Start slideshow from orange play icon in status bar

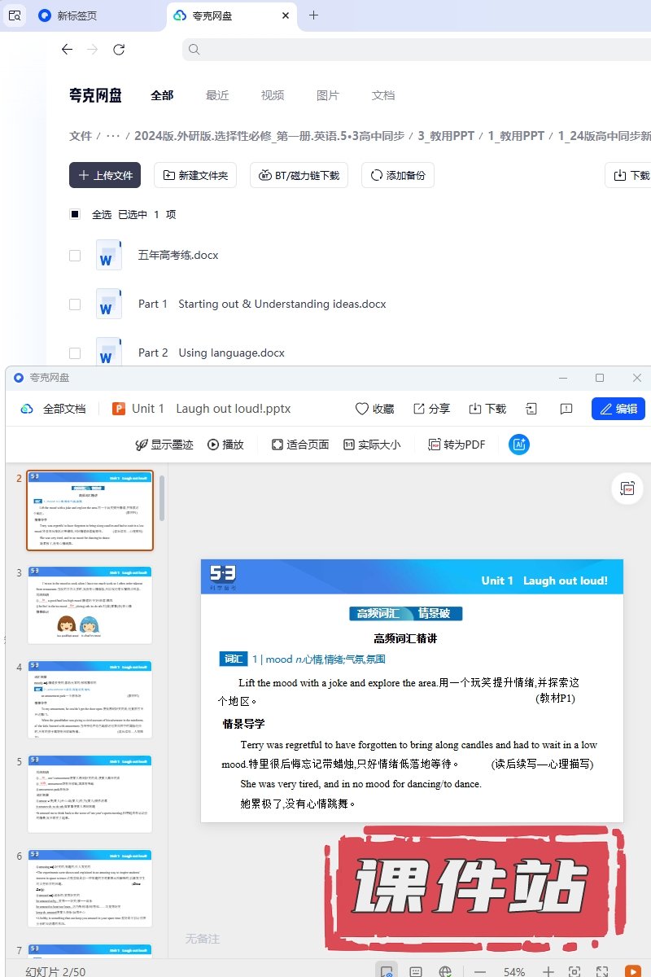631,971
